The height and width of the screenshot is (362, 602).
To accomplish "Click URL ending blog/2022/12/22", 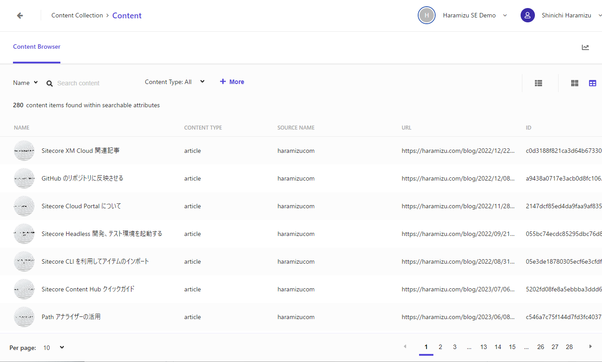I will 458,151.
